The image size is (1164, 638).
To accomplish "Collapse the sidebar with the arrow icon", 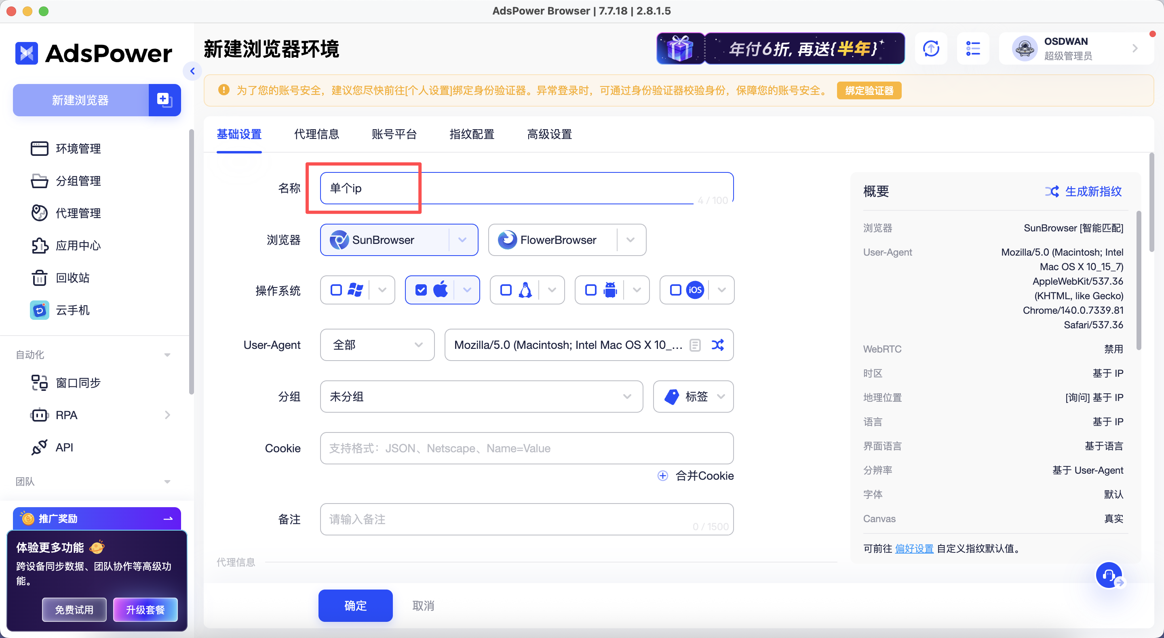I will click(x=192, y=71).
